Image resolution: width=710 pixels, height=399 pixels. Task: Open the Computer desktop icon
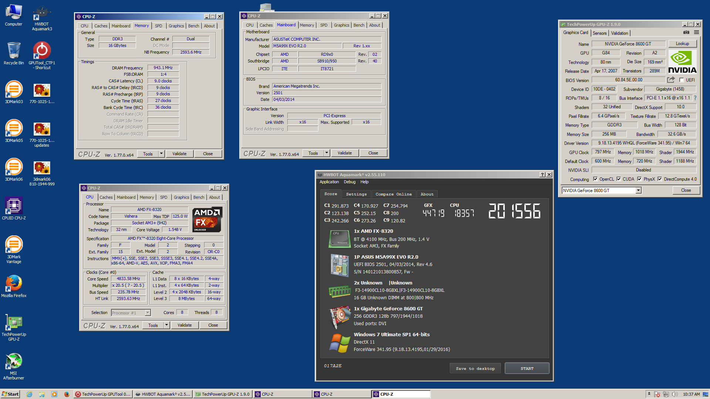pyautogui.click(x=14, y=15)
